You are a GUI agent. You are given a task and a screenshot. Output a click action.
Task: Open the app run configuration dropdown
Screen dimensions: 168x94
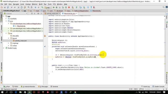(x=48, y=8)
